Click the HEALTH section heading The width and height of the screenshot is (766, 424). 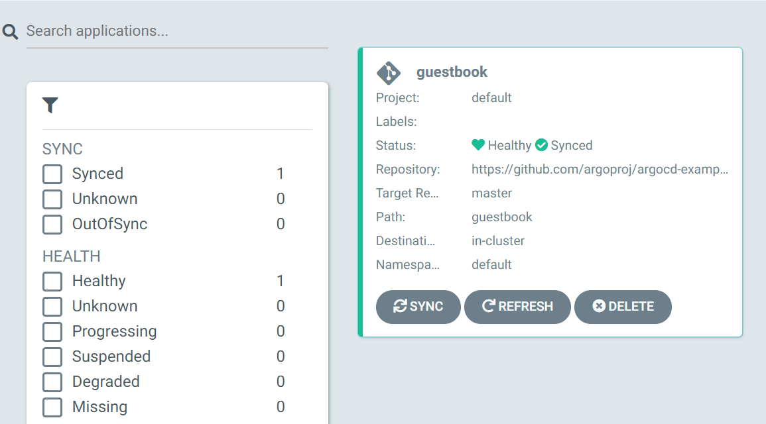tap(72, 256)
